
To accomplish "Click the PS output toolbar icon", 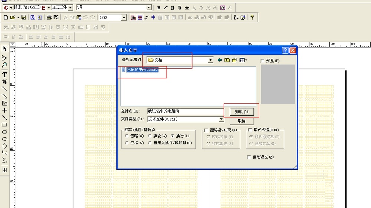I will (x=56, y=17).
